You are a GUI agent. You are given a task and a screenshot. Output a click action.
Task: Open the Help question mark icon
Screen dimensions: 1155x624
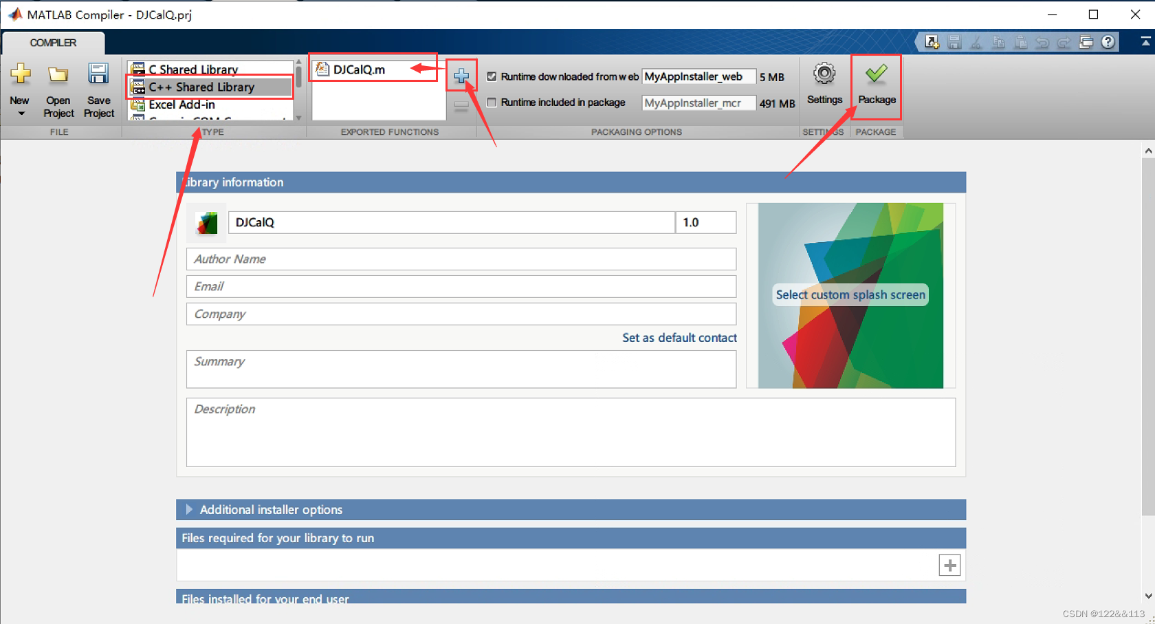1108,43
